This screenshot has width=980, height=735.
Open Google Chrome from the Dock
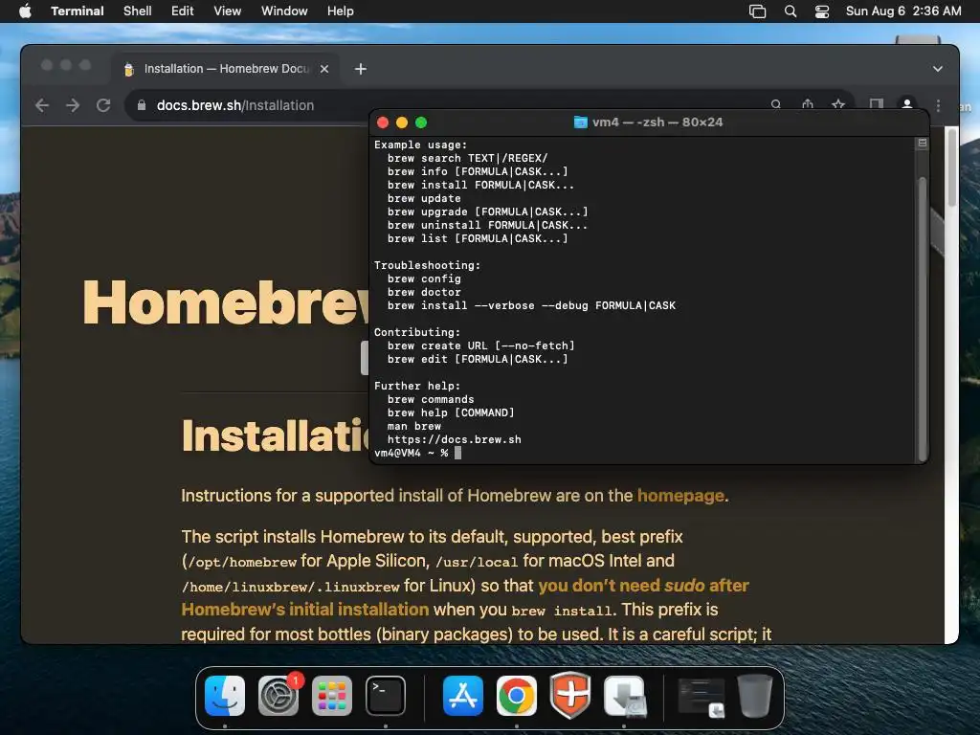click(x=516, y=696)
